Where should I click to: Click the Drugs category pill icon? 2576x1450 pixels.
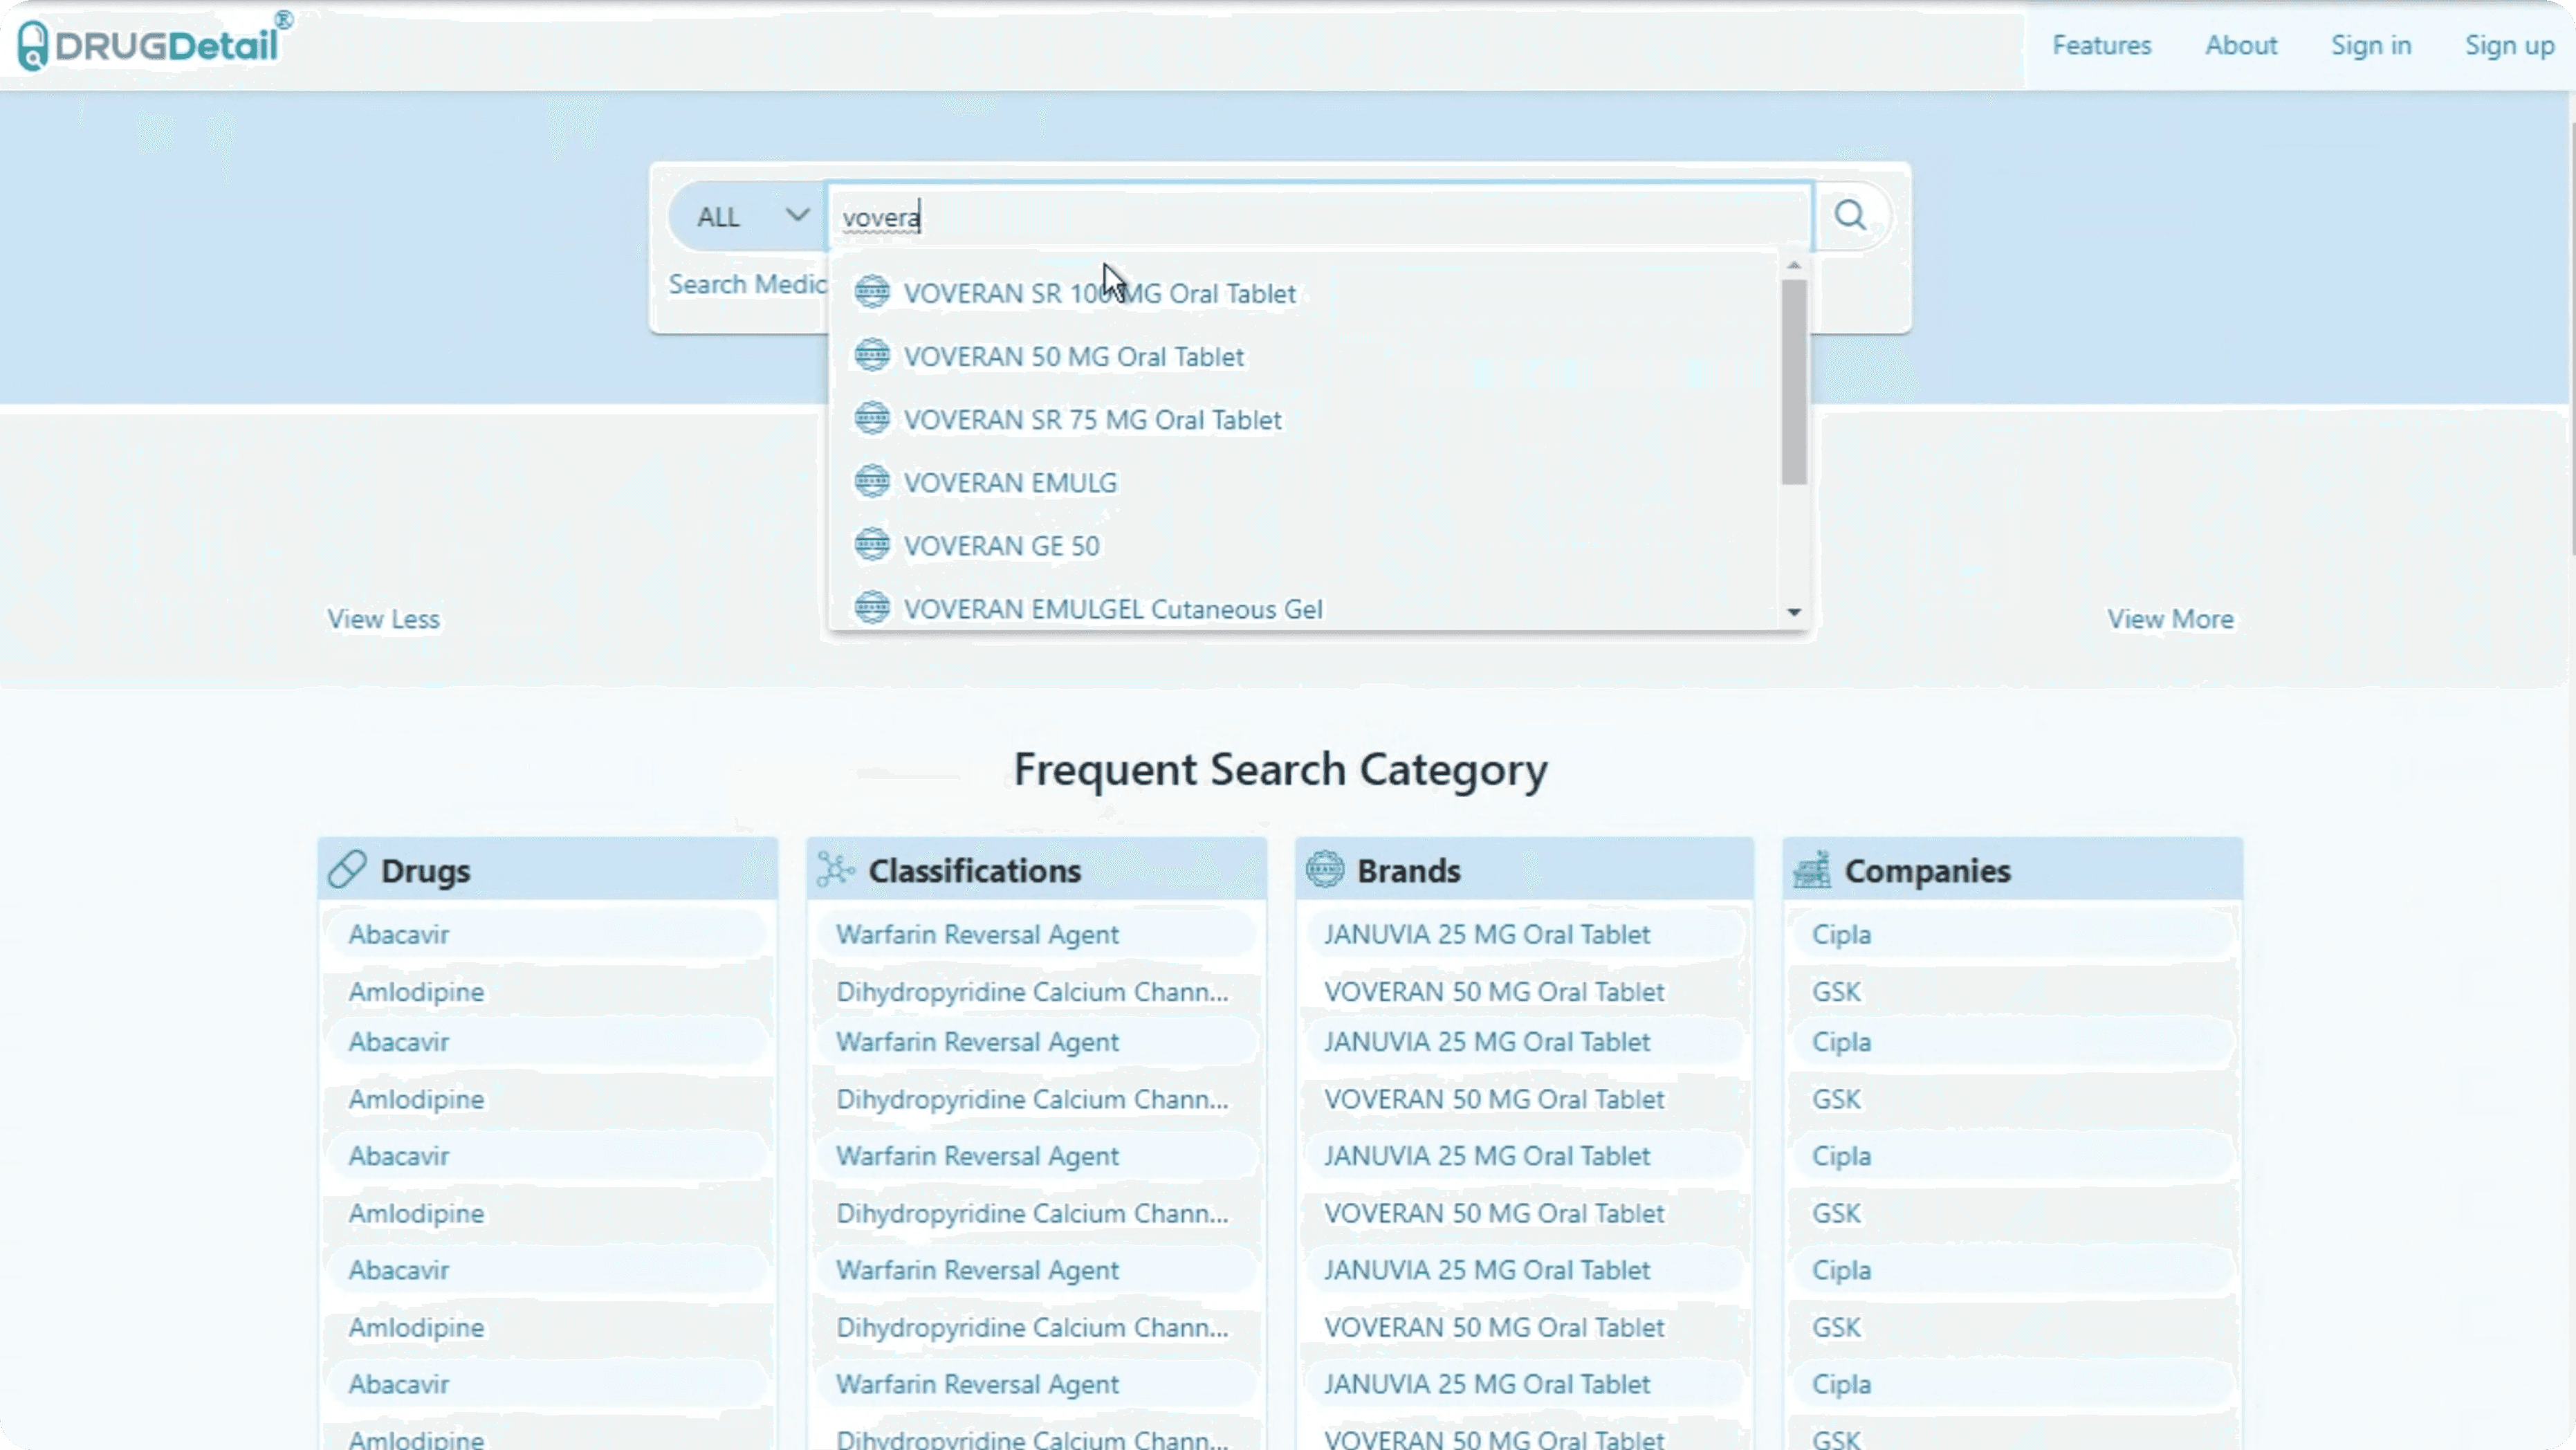347,869
